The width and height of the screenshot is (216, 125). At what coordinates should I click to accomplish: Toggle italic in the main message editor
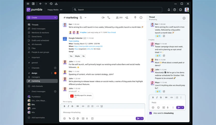pos(68,106)
